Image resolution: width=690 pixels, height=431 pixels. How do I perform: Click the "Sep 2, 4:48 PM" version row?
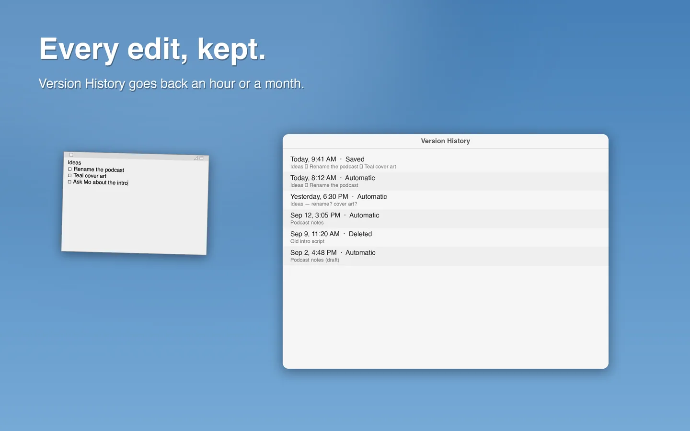point(446,256)
